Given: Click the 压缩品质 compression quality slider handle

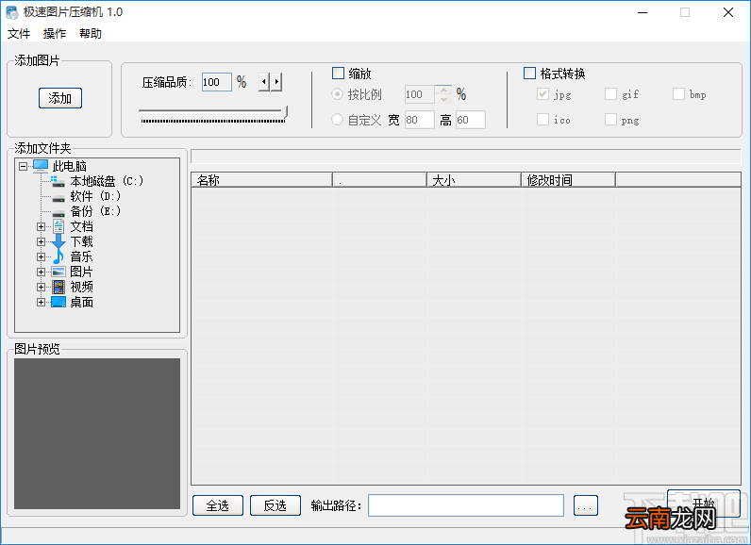Looking at the screenshot, I should (x=286, y=112).
